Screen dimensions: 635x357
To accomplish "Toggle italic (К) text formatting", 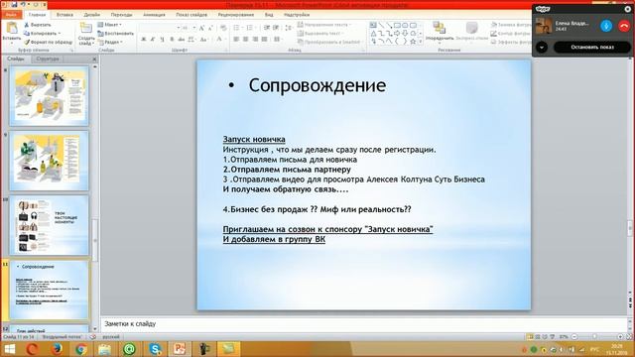I will pos(152,39).
